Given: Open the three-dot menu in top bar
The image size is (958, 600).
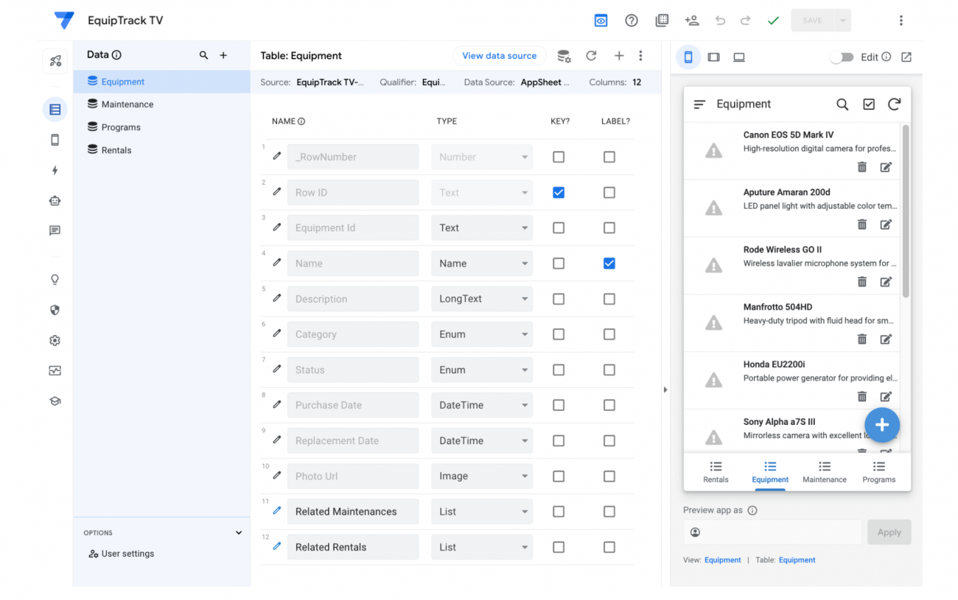Looking at the screenshot, I should pyautogui.click(x=901, y=21).
